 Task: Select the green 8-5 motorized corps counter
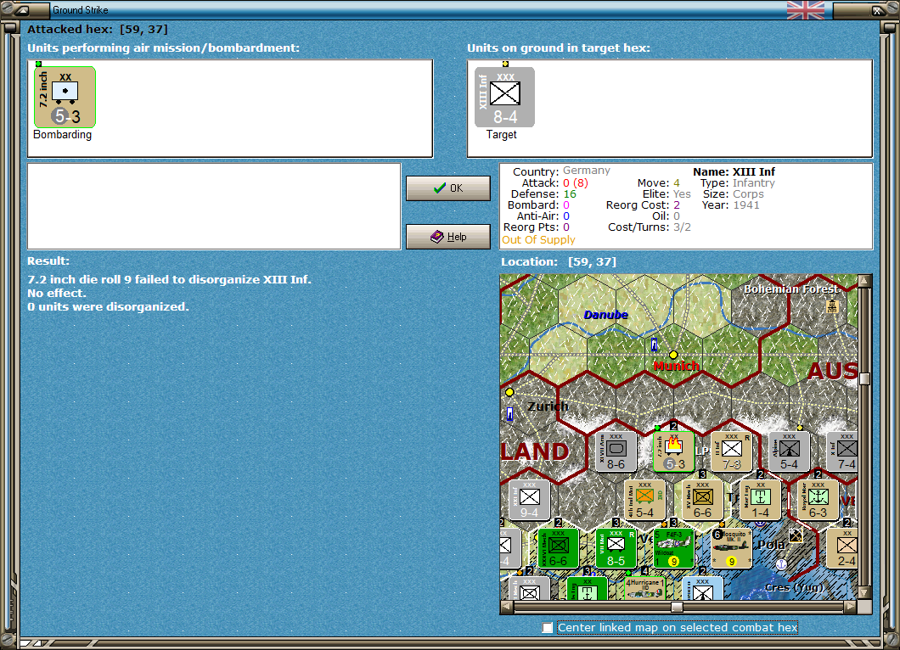[616, 549]
